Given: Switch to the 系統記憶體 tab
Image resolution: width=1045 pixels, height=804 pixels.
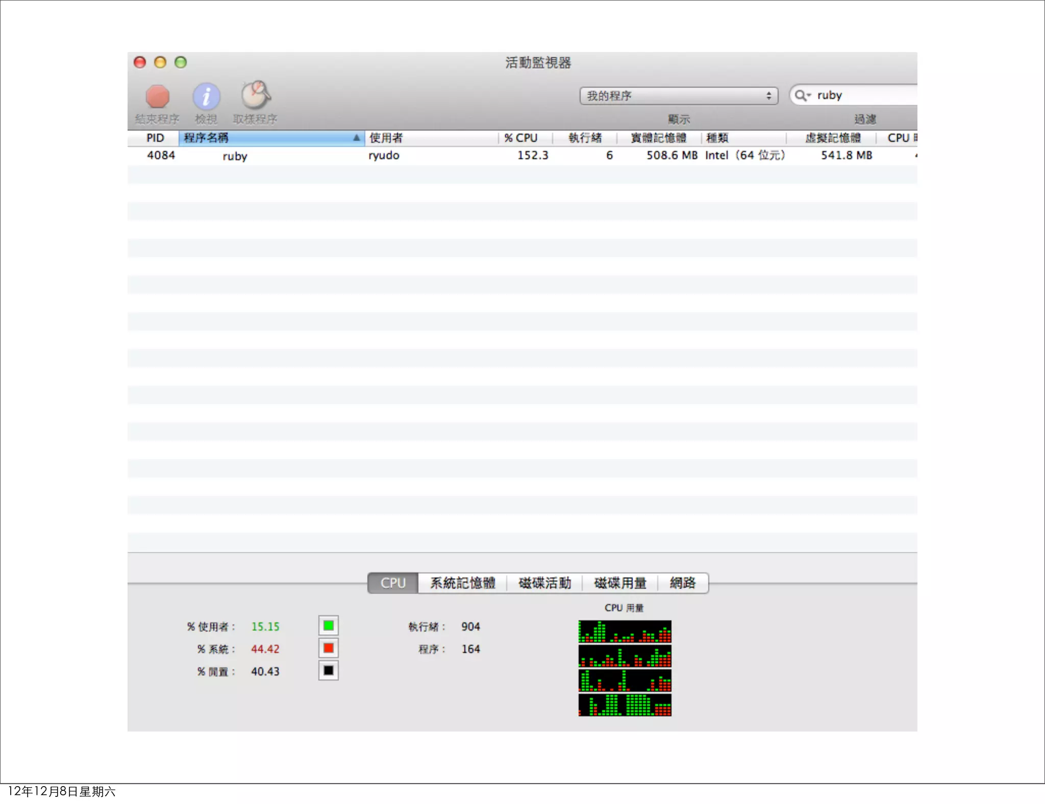Looking at the screenshot, I should coord(462,583).
